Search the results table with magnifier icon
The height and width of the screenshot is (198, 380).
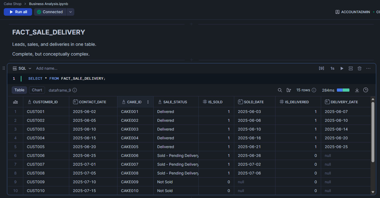click(280, 90)
